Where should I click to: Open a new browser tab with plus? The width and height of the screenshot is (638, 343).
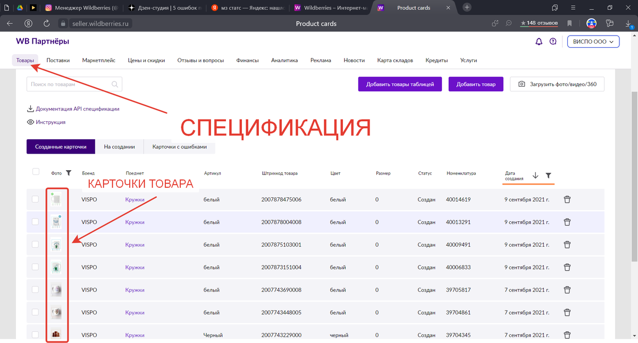[467, 7]
